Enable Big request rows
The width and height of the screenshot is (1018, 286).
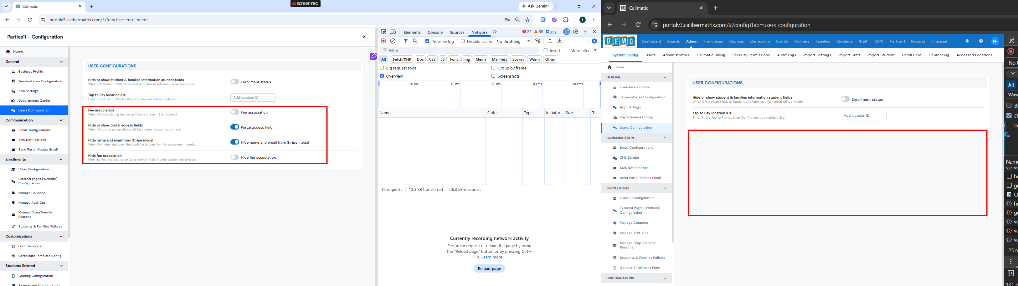[382, 68]
